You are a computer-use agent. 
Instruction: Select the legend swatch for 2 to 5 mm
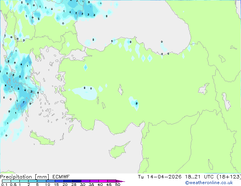click(x=33, y=181)
